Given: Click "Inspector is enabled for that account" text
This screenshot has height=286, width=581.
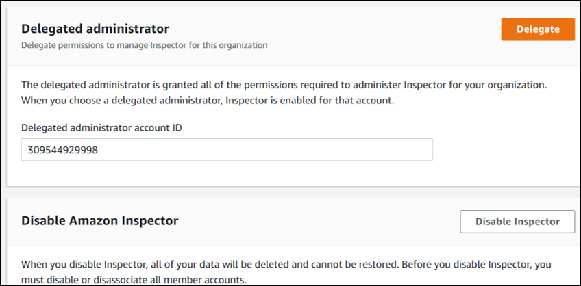Looking at the screenshot, I should coord(323,101).
